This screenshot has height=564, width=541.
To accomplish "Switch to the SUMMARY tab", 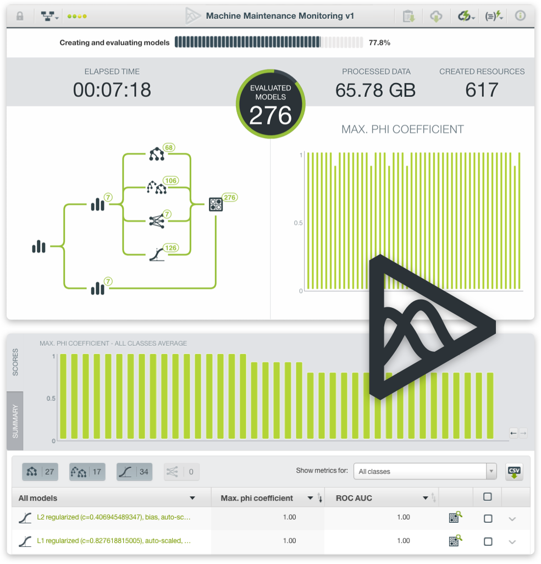I will [x=15, y=421].
